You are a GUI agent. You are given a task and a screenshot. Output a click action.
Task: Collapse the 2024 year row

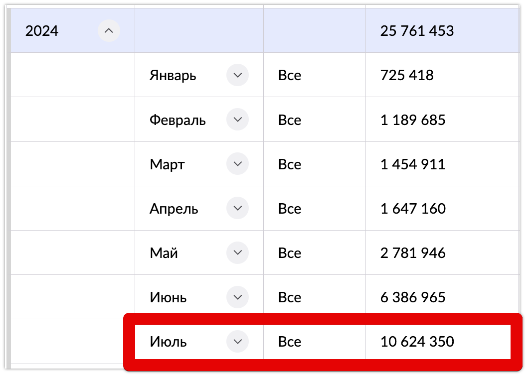point(109,31)
